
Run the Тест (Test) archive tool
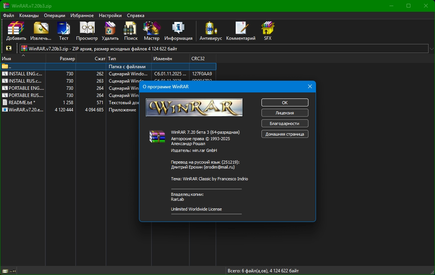(64, 31)
